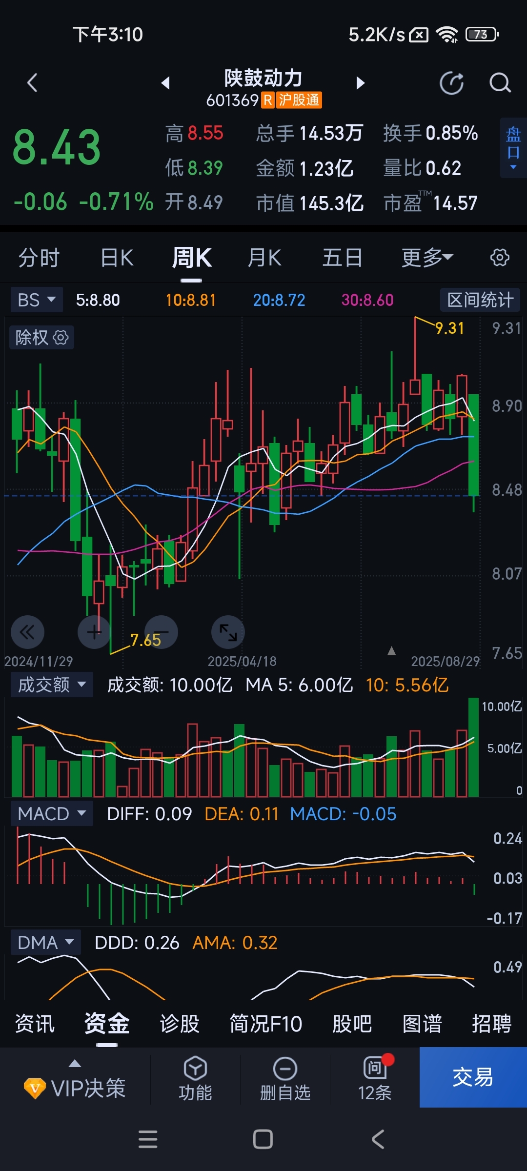
Task: Tap the tallest latest volume bar
Action: 473,747
